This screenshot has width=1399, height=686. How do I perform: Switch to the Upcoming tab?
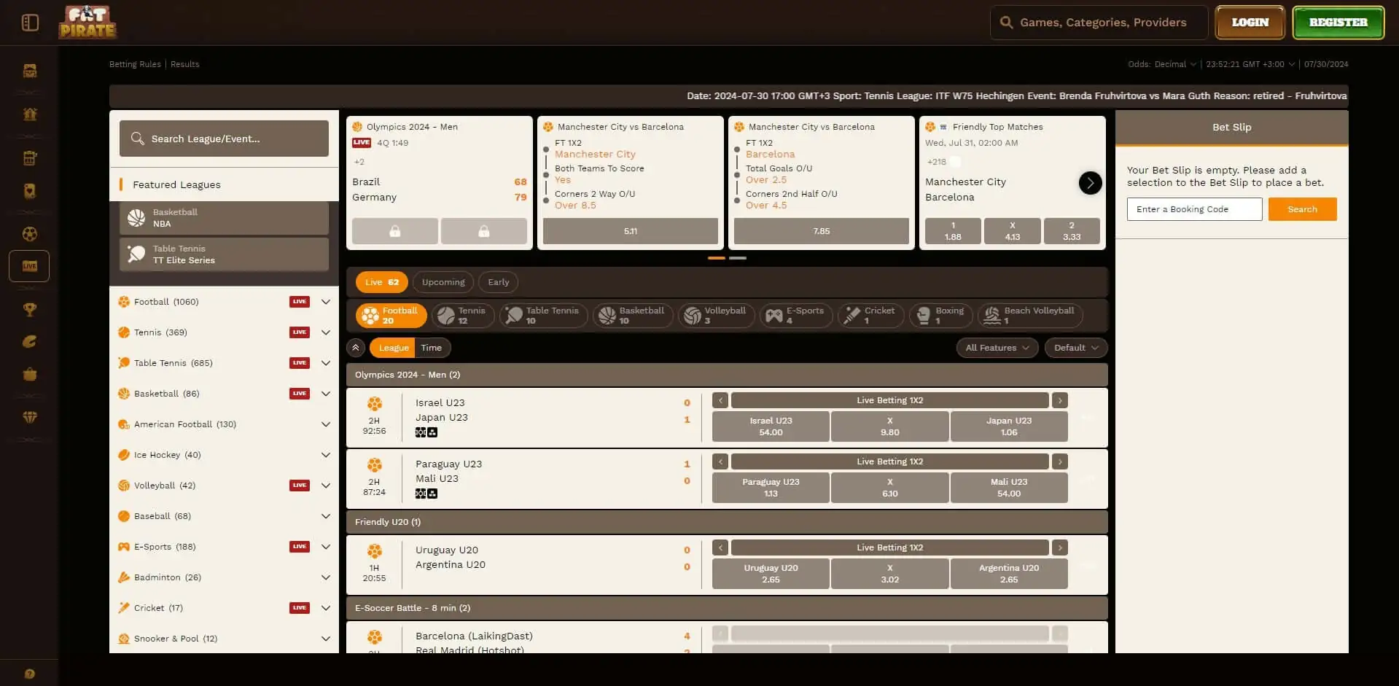click(x=443, y=282)
